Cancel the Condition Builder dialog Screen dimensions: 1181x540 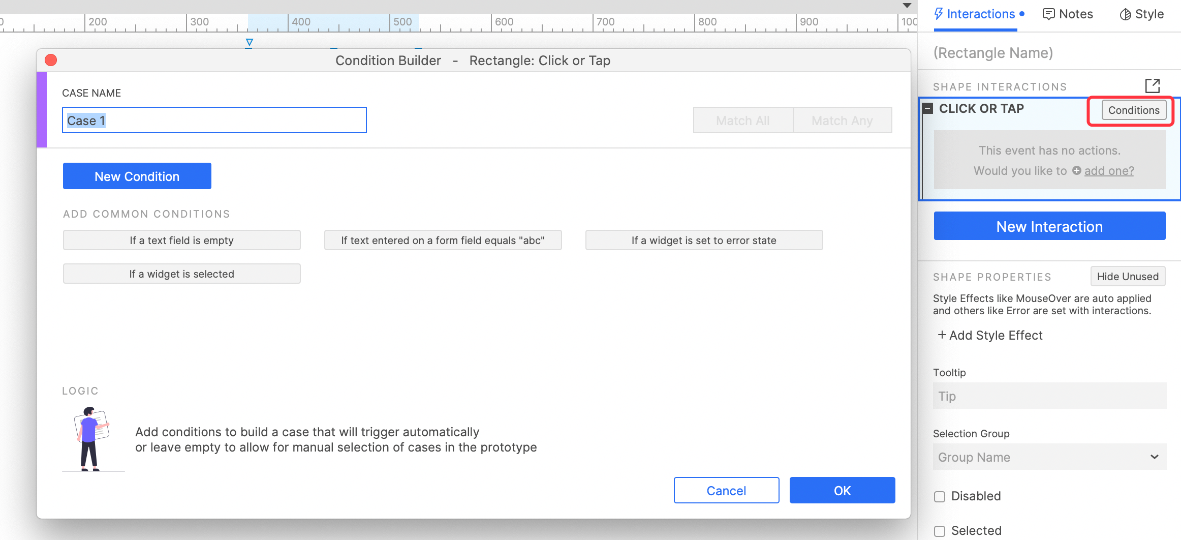[726, 491]
